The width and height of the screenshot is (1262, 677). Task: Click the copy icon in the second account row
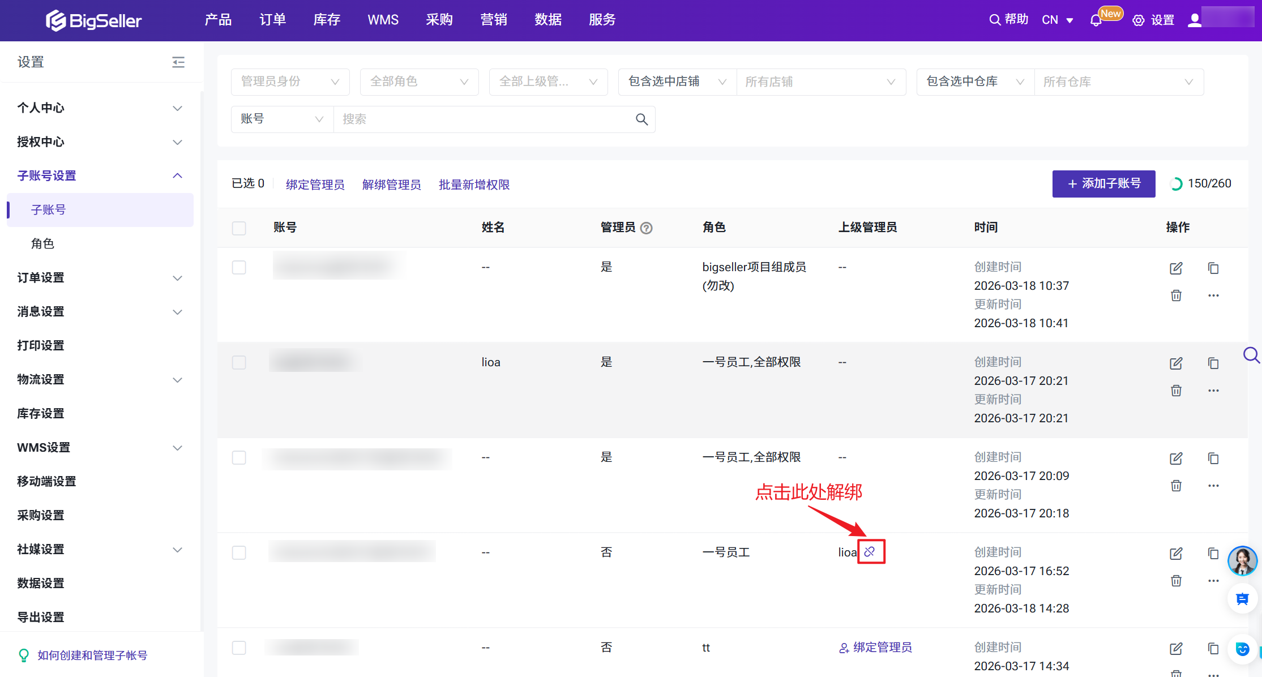tap(1213, 363)
